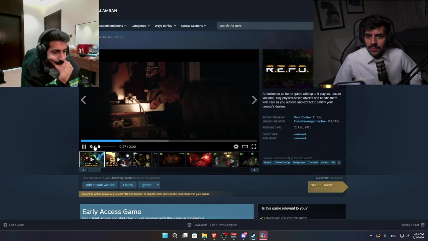Enter fullscreen for the trailer video
Image resolution: width=428 pixels, height=241 pixels.
pos(254,147)
